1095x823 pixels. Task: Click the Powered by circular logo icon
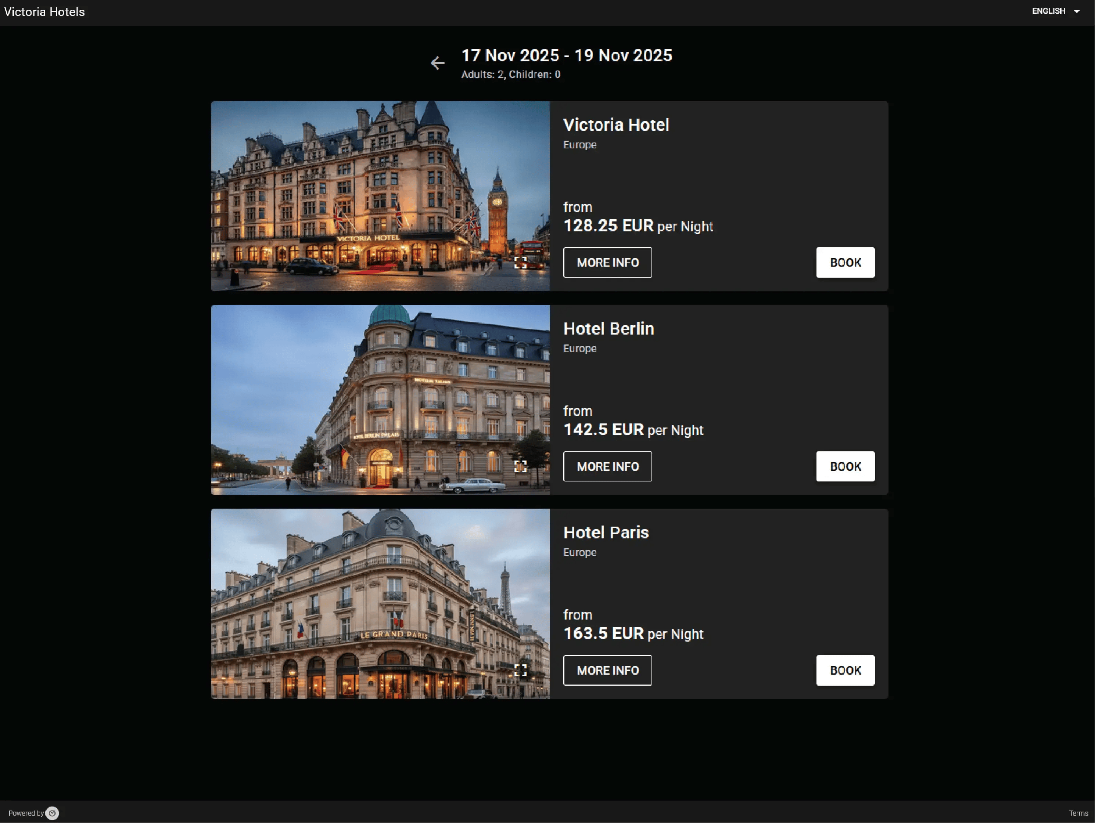(x=51, y=813)
